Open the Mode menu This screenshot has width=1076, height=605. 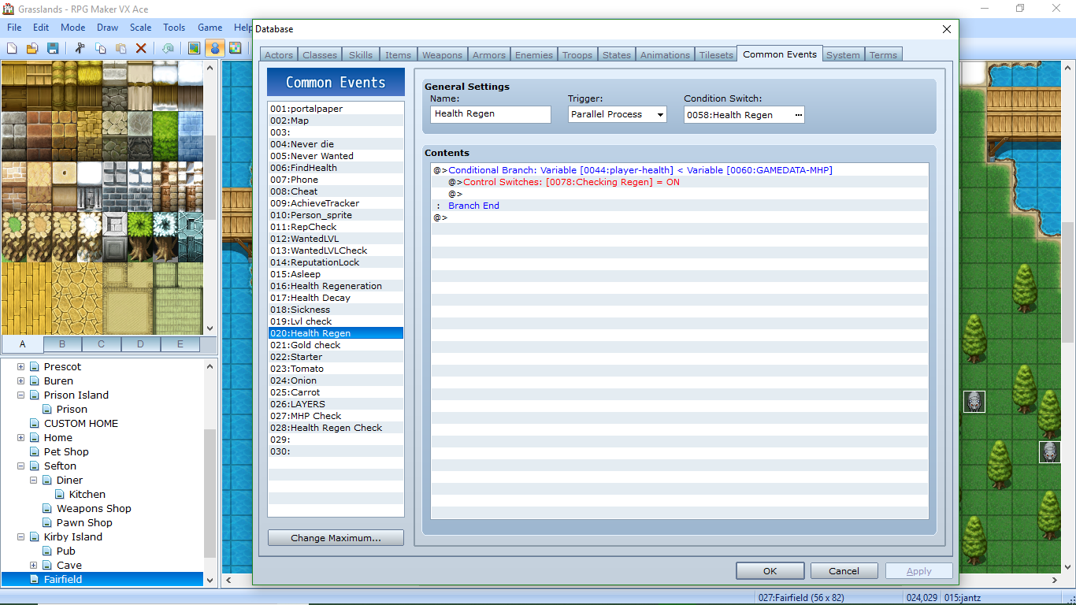(72, 28)
